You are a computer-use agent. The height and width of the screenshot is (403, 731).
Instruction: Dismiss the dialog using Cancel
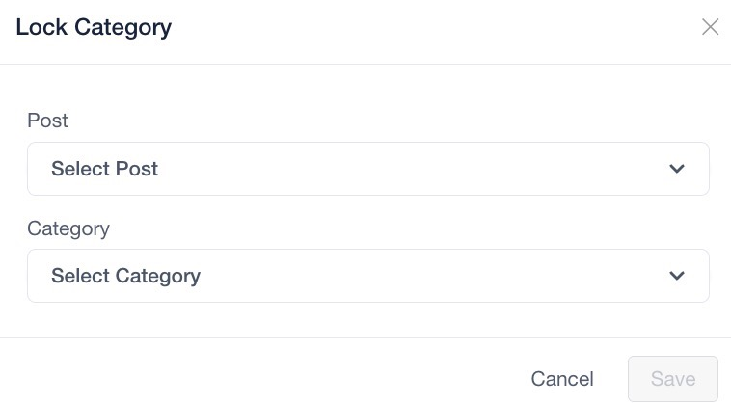[562, 379]
